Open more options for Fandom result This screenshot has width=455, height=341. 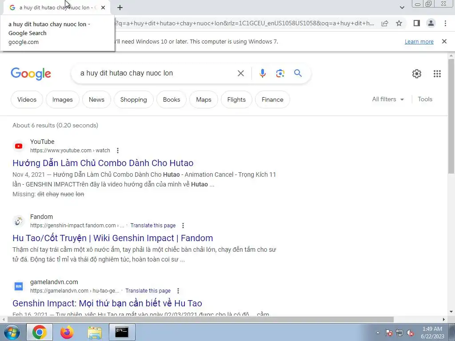(183, 225)
